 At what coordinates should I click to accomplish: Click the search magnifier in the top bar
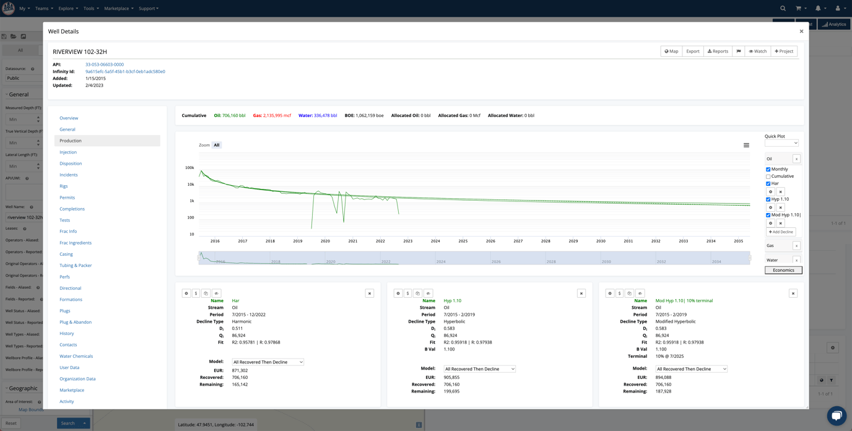tap(783, 8)
